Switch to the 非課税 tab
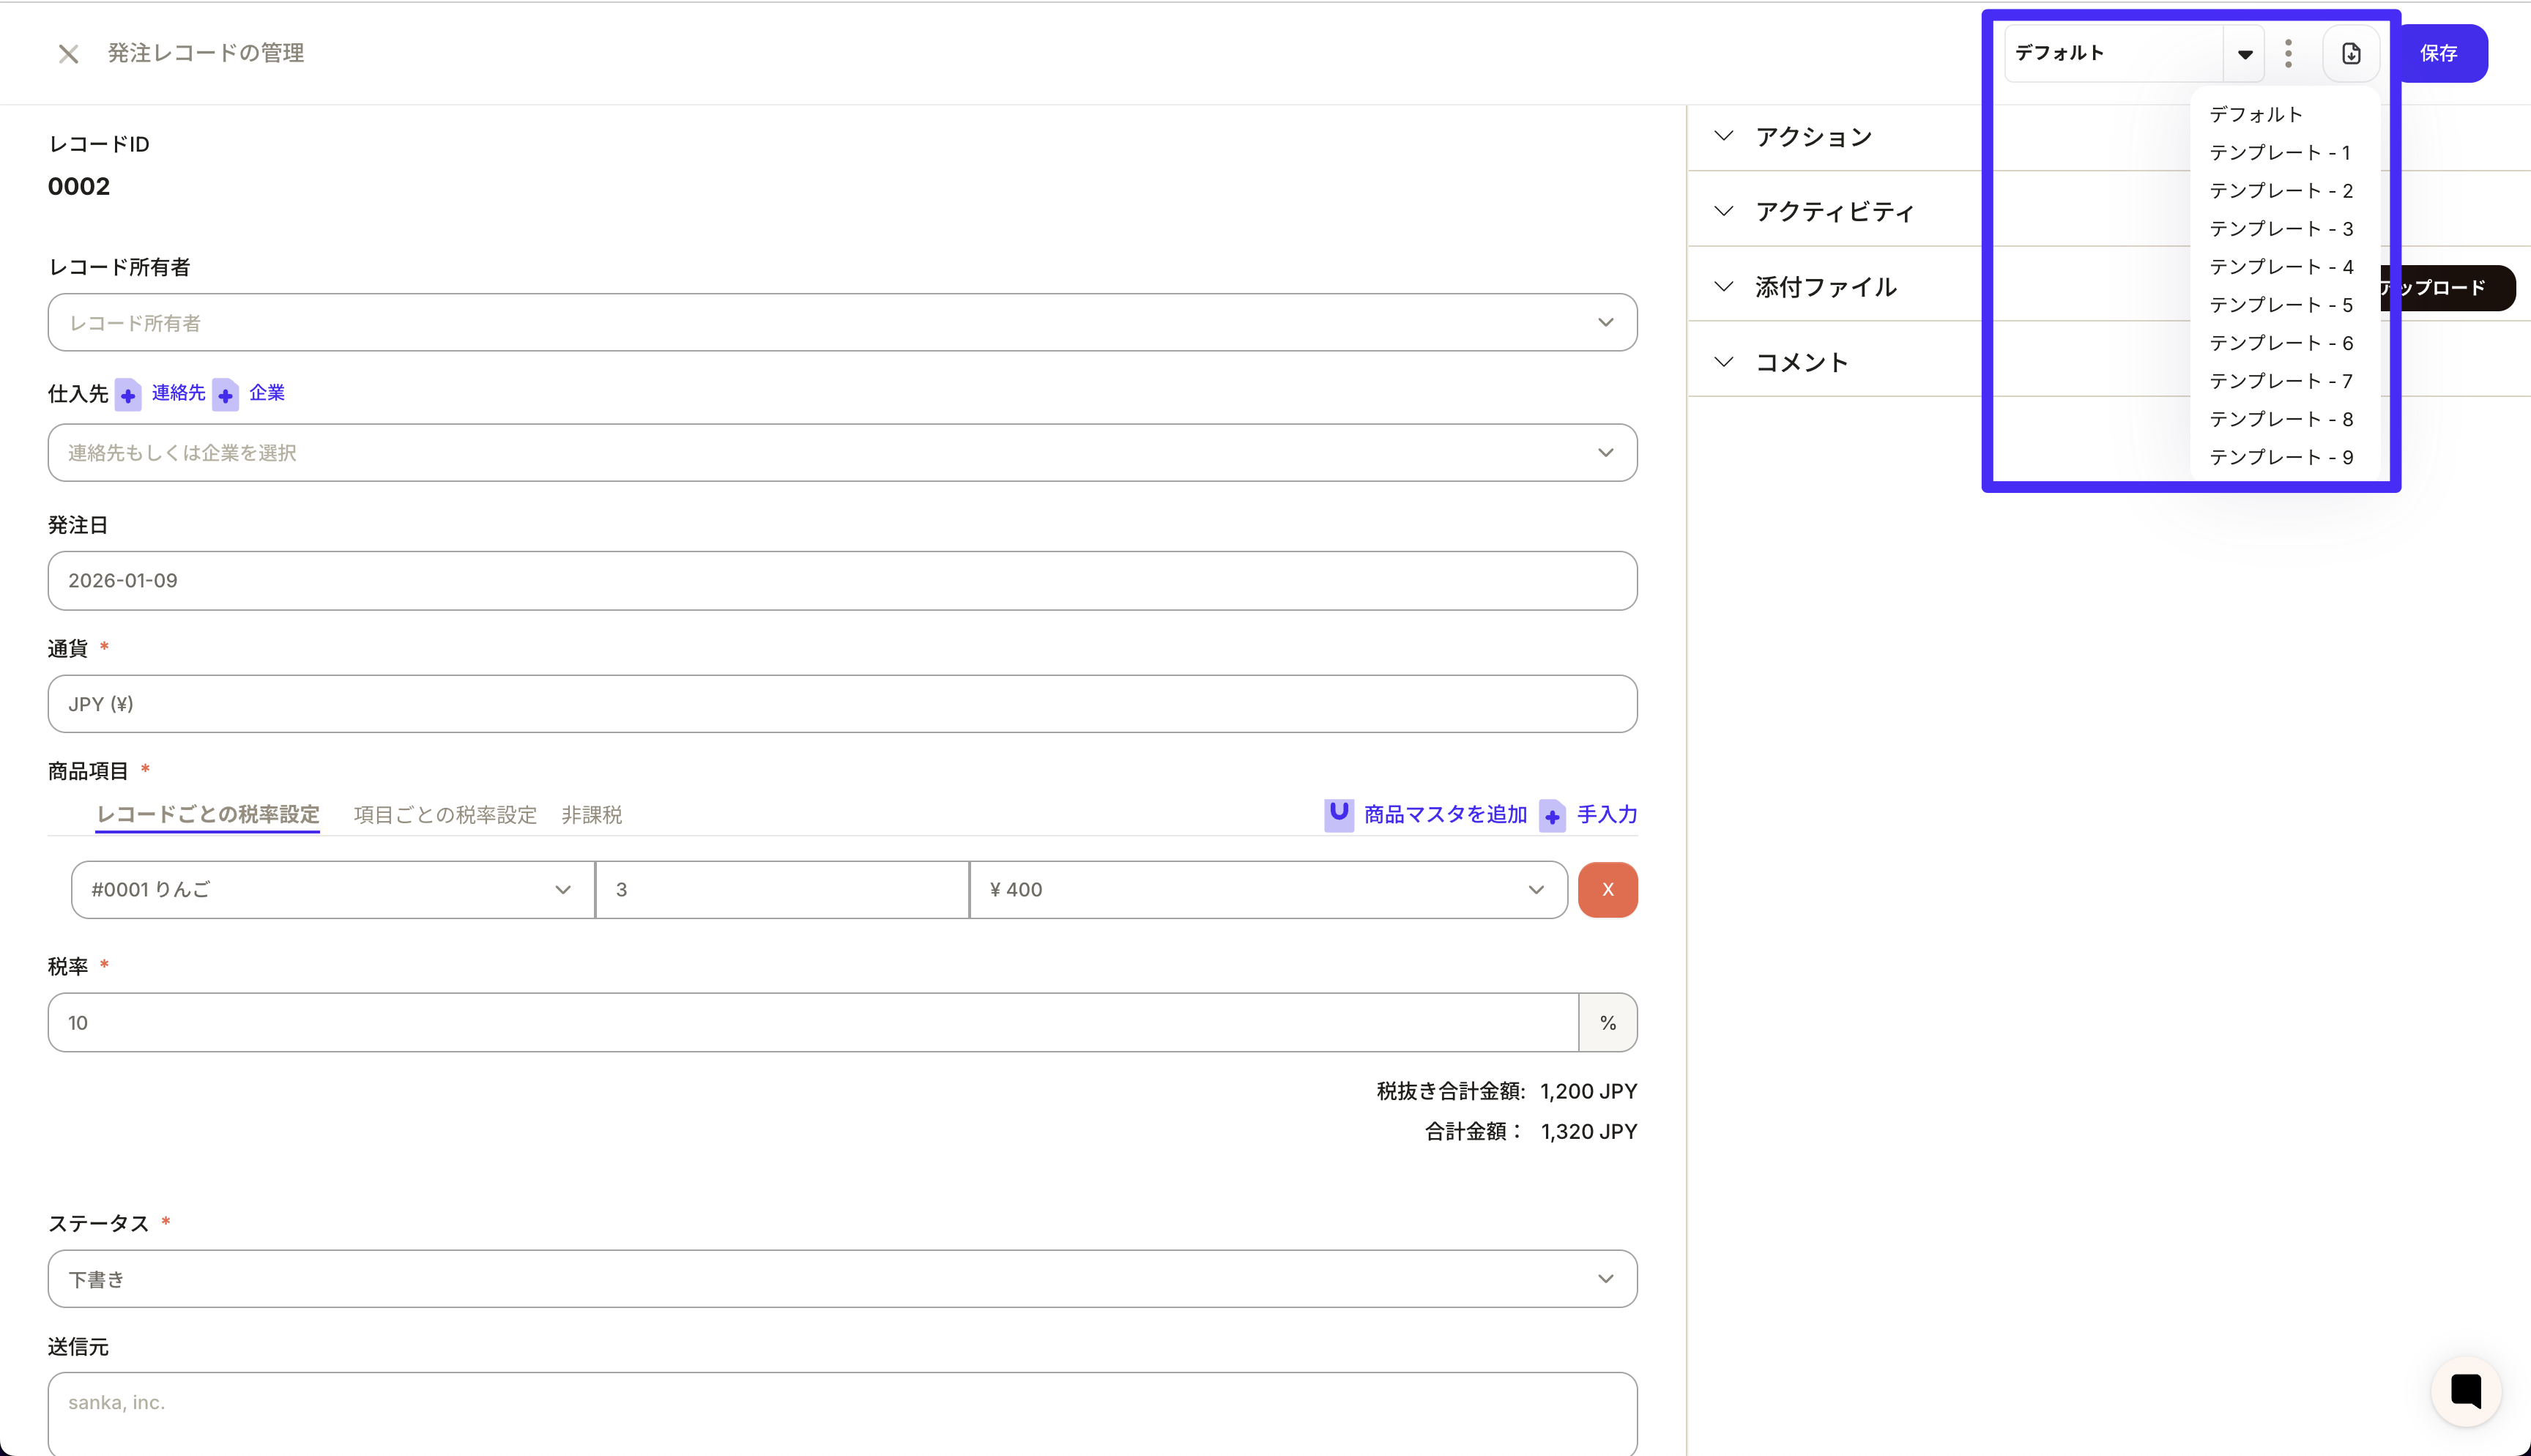 (x=592, y=815)
